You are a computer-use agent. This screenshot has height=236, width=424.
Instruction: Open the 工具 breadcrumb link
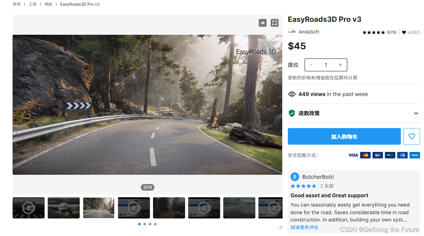pos(32,4)
